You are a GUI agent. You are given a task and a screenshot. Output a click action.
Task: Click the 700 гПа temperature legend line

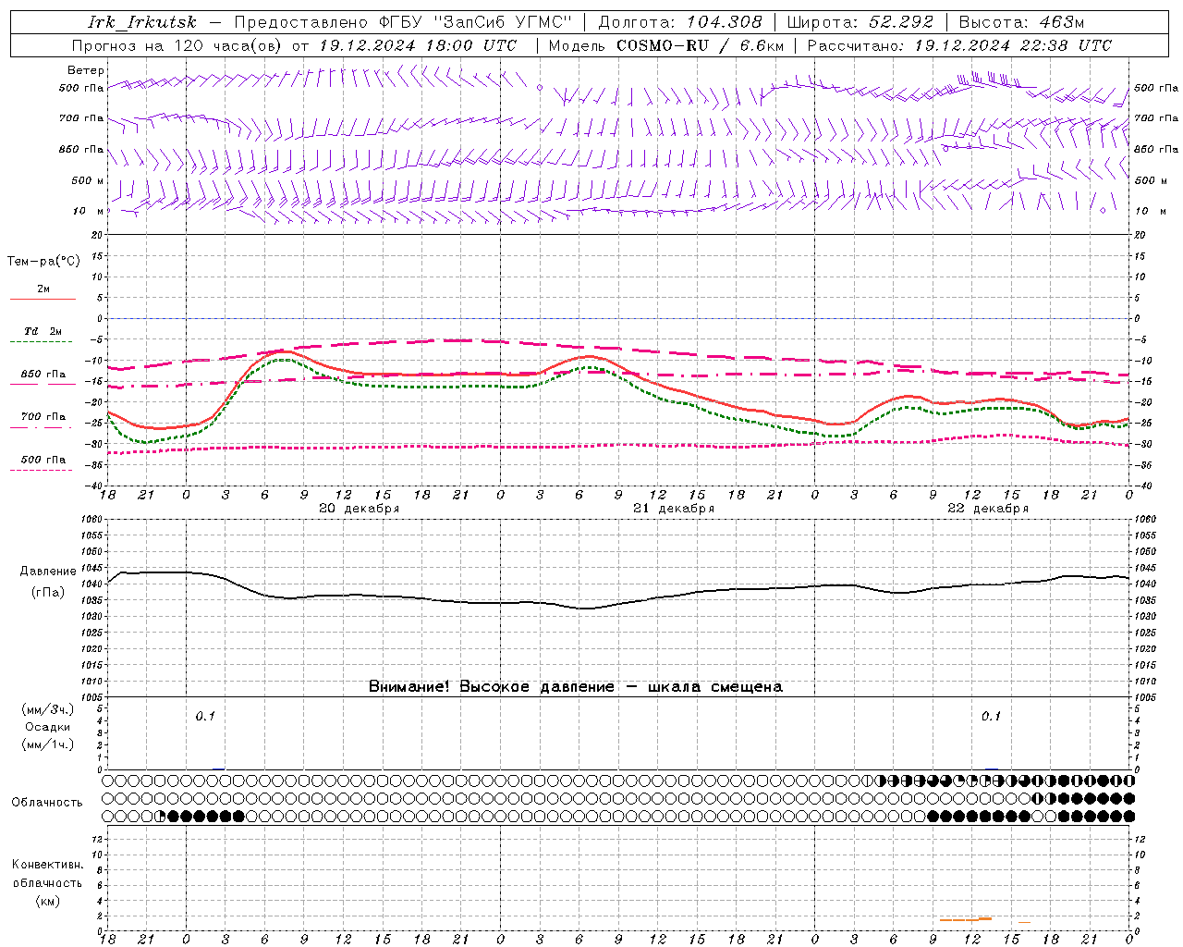tap(43, 427)
